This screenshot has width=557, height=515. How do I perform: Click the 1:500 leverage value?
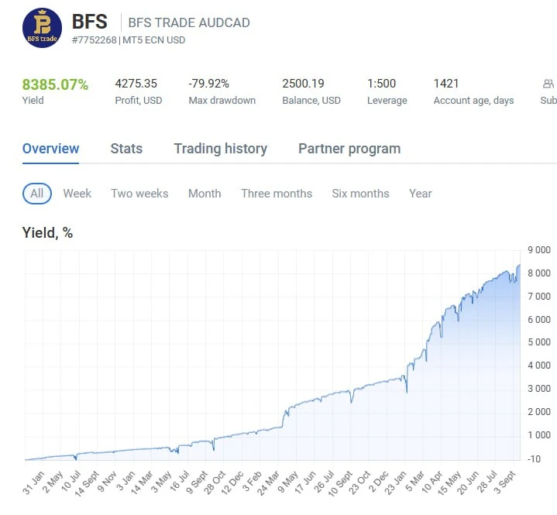click(x=381, y=84)
